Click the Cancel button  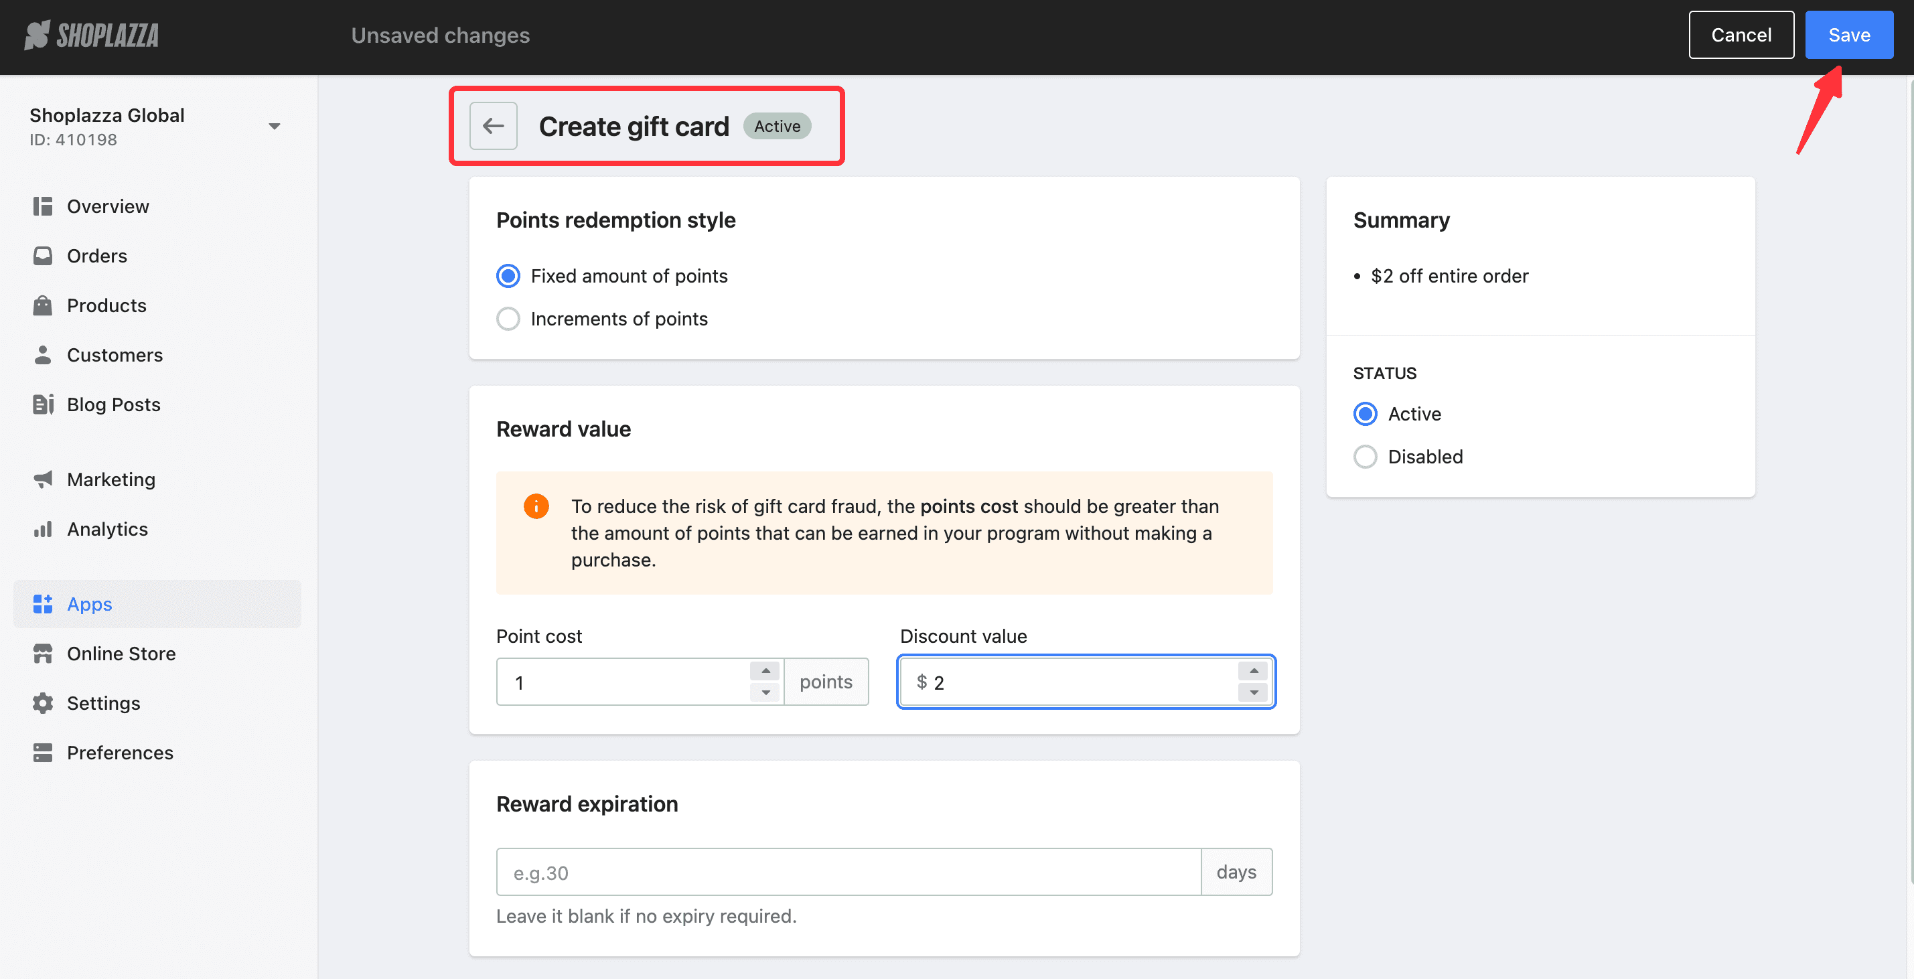(1741, 35)
